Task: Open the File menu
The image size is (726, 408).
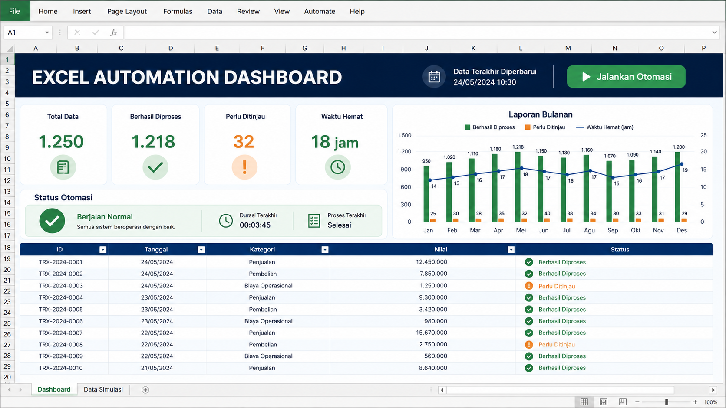Action: click(15, 11)
